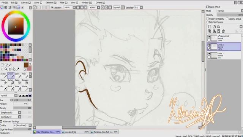Select the Blur tool

3,88
